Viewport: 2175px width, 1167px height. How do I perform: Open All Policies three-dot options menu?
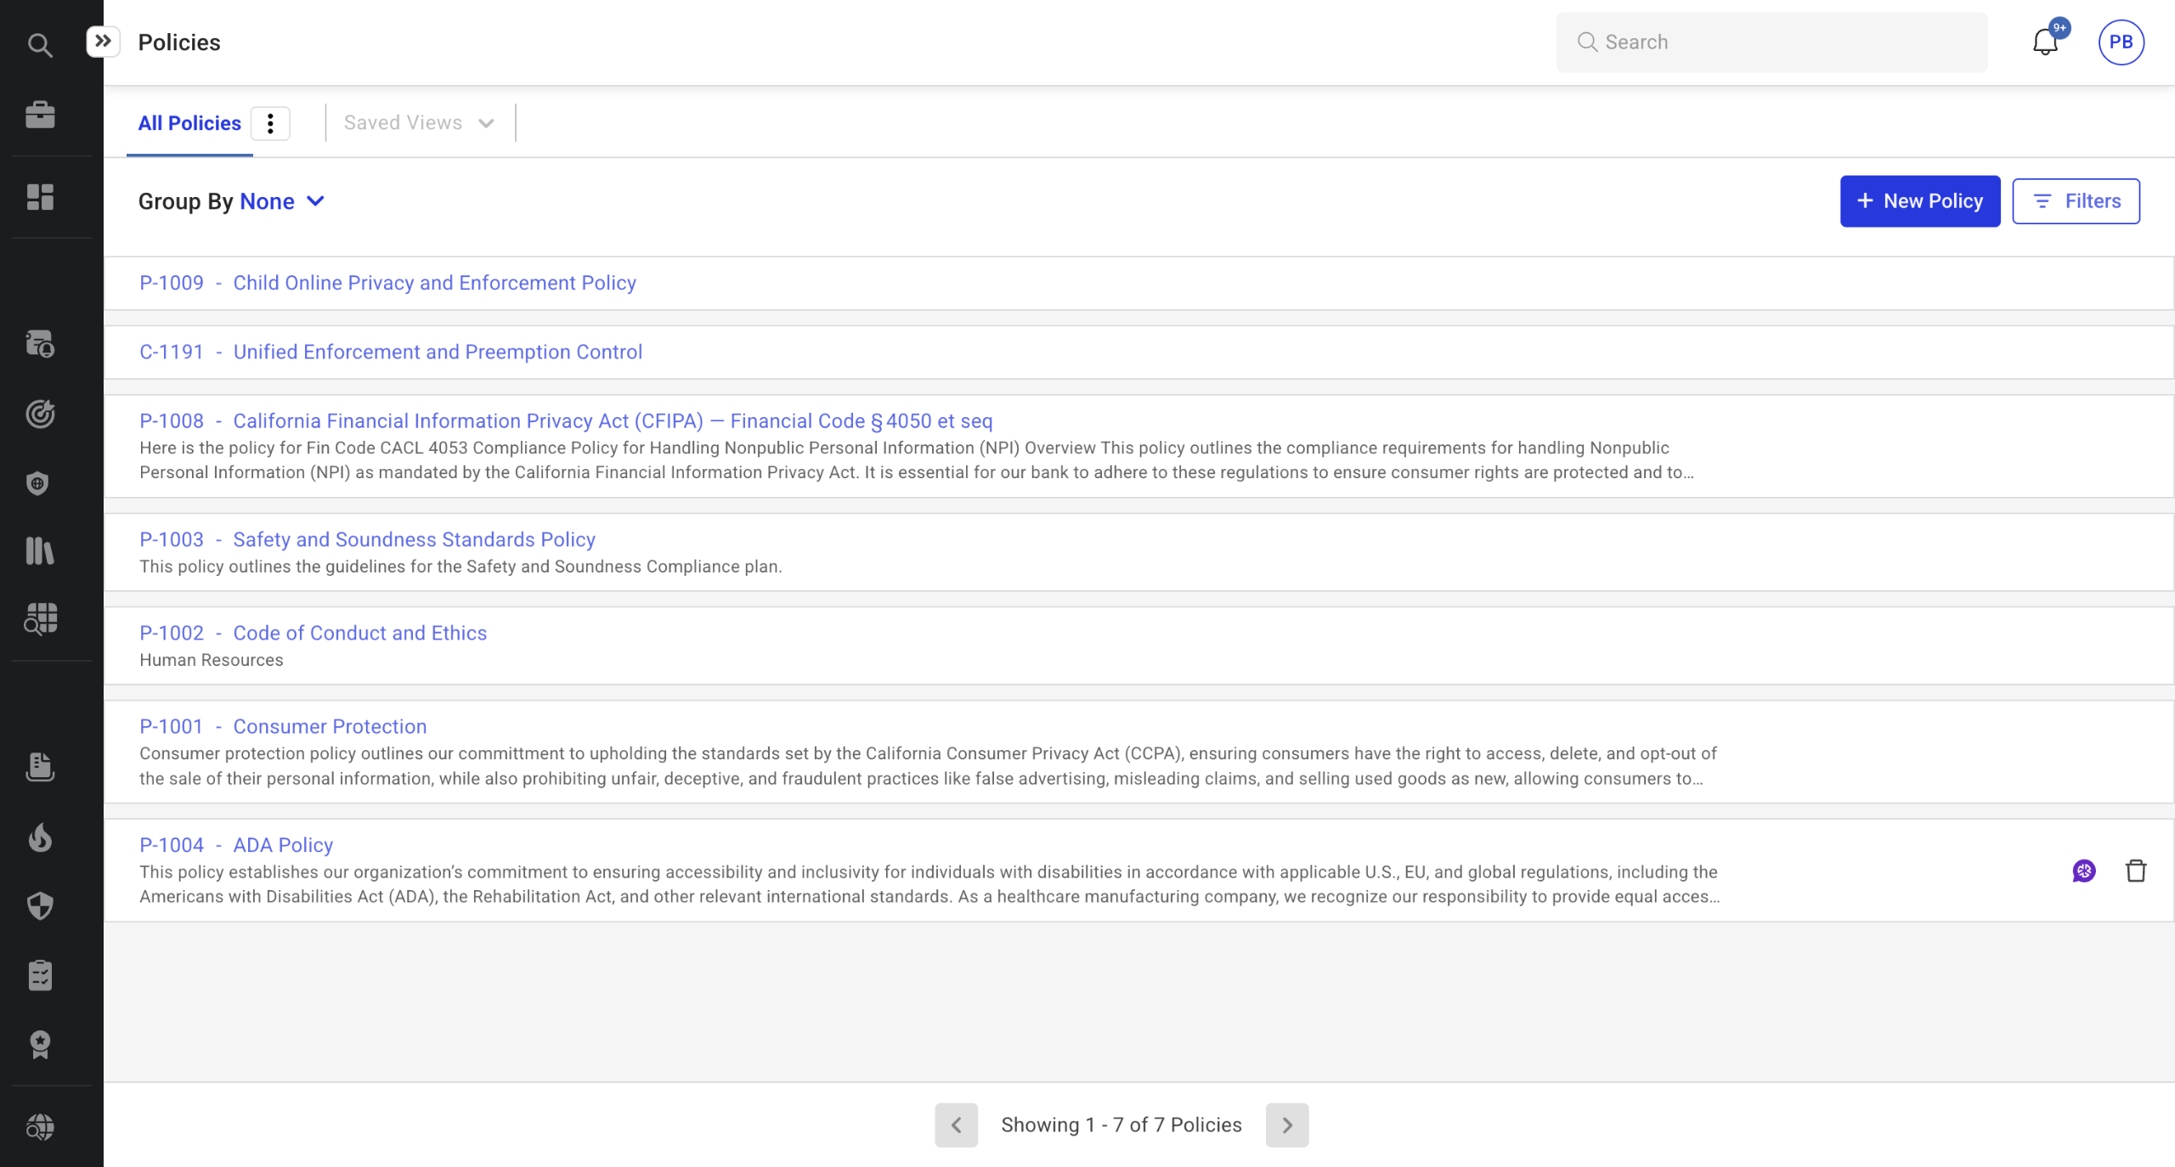[270, 124]
